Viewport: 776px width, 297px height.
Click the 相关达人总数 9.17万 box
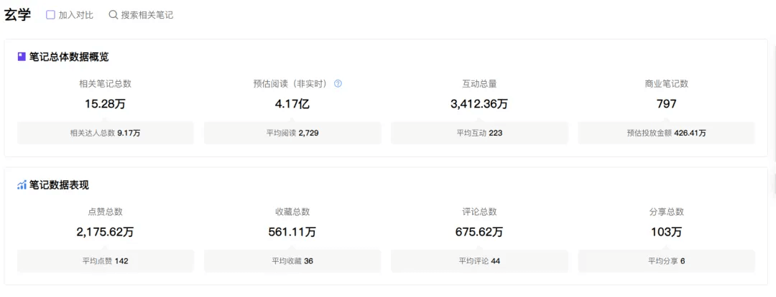click(x=106, y=133)
